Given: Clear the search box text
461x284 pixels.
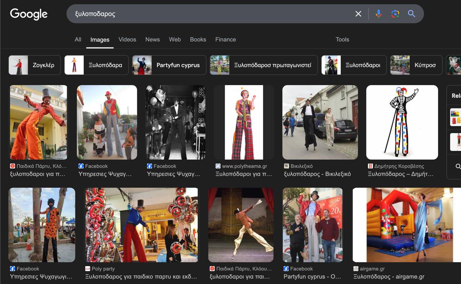Looking at the screenshot, I should coord(358,14).
